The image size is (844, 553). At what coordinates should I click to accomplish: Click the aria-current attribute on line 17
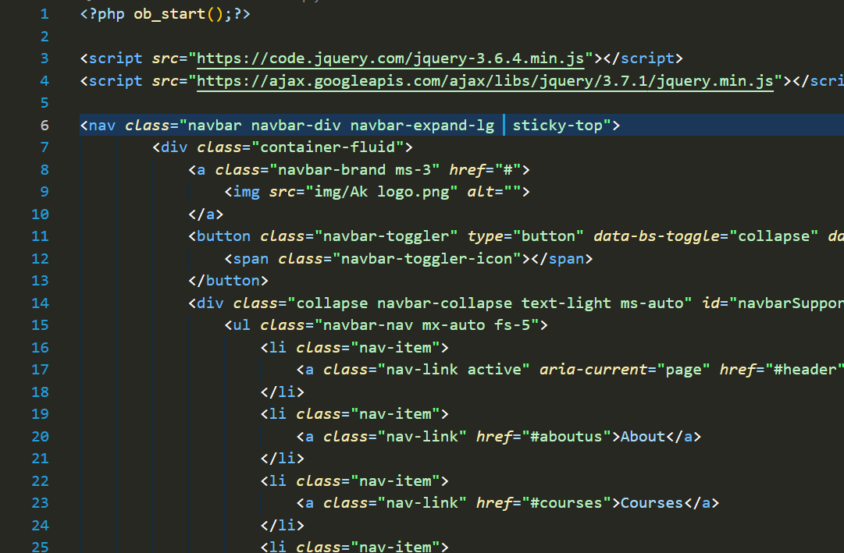pos(593,370)
